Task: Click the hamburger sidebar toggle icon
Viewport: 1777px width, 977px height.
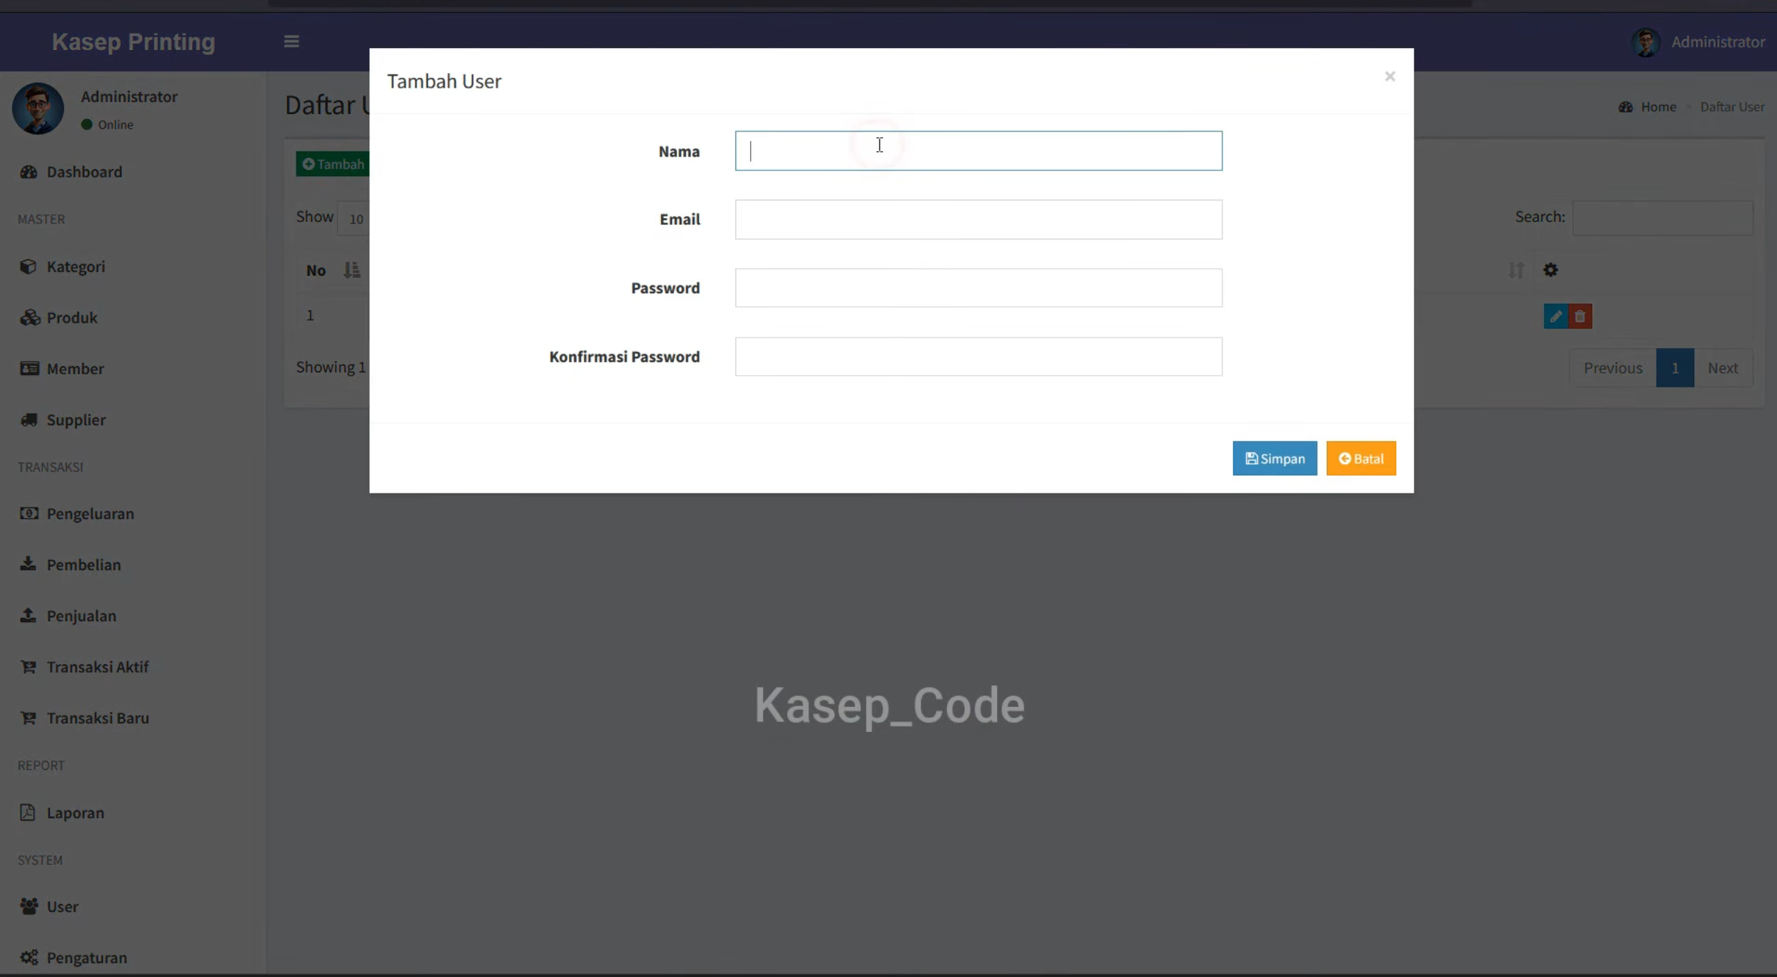Action: (292, 42)
